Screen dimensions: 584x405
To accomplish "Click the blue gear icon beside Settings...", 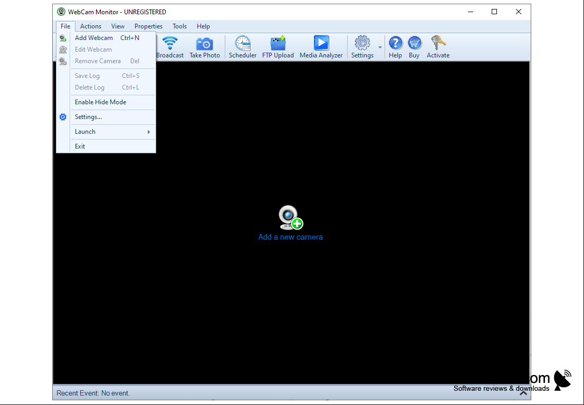I will [x=63, y=117].
